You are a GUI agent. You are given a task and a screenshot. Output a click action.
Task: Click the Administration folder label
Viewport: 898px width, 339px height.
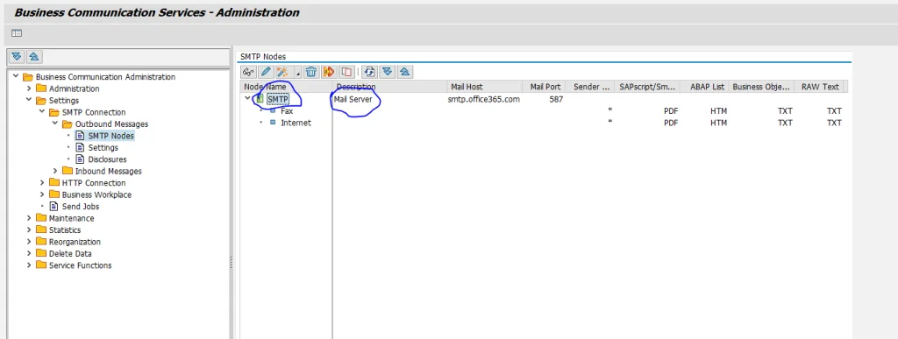(74, 88)
